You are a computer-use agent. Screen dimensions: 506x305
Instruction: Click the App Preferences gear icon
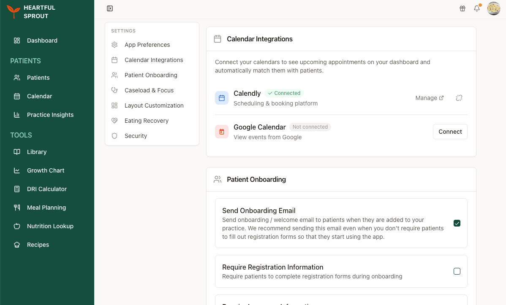point(114,45)
